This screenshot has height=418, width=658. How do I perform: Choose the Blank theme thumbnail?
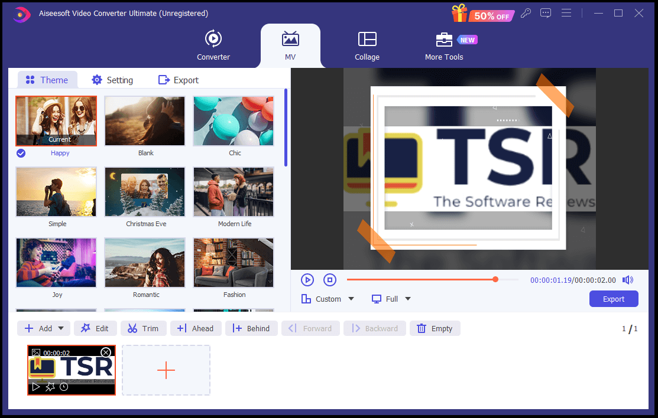[145, 121]
